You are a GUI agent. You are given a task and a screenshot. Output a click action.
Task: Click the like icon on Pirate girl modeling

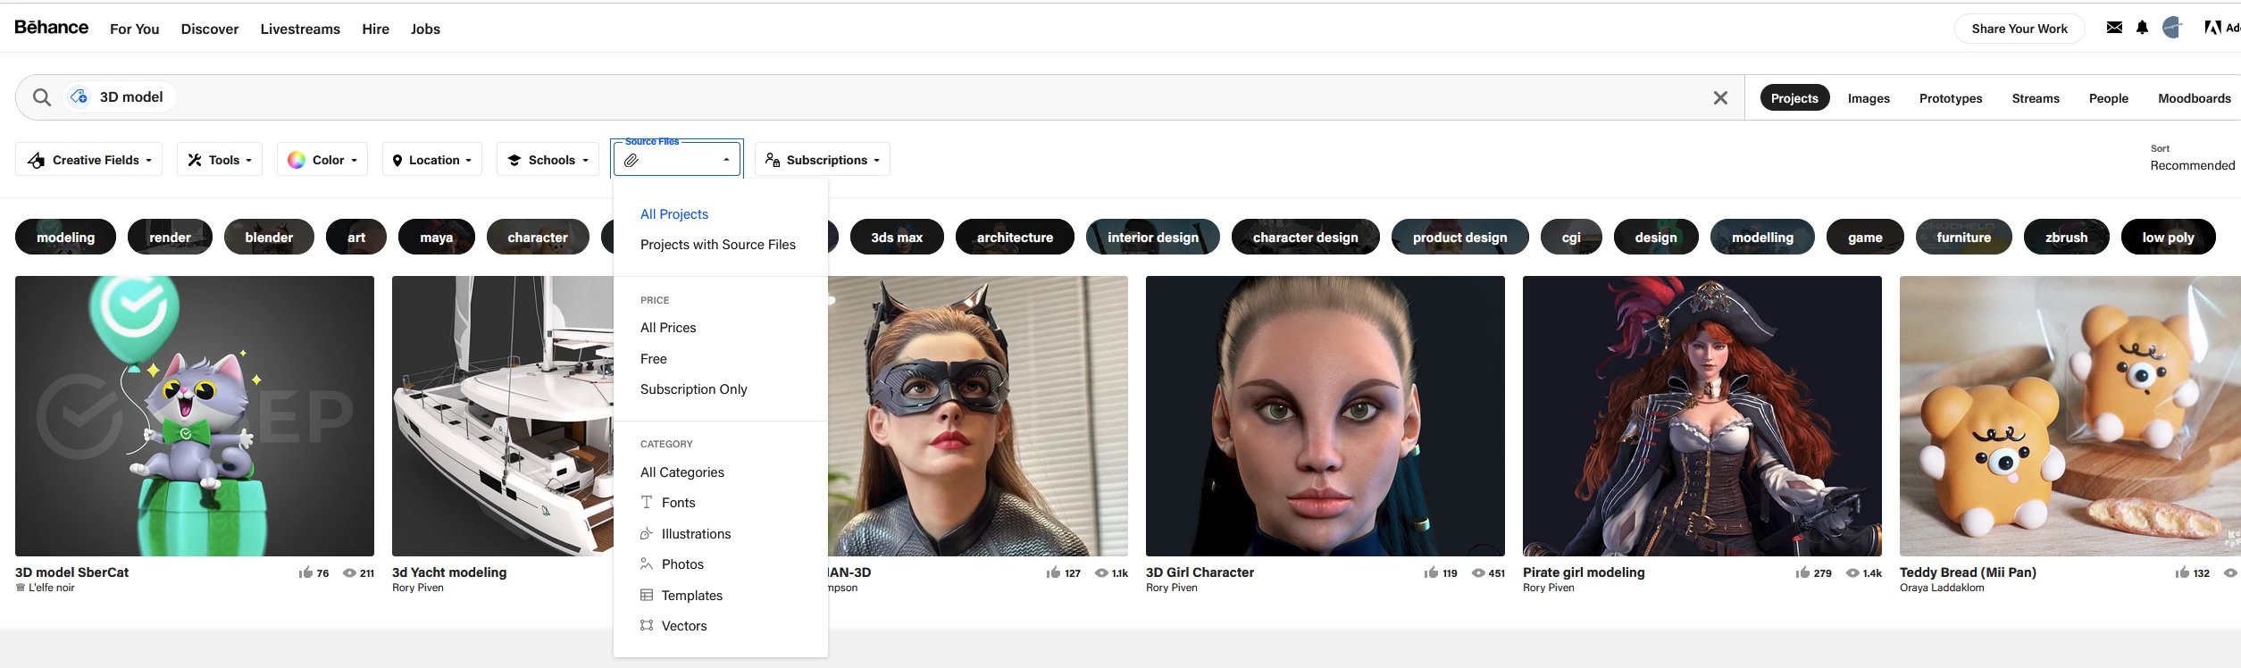click(1802, 572)
